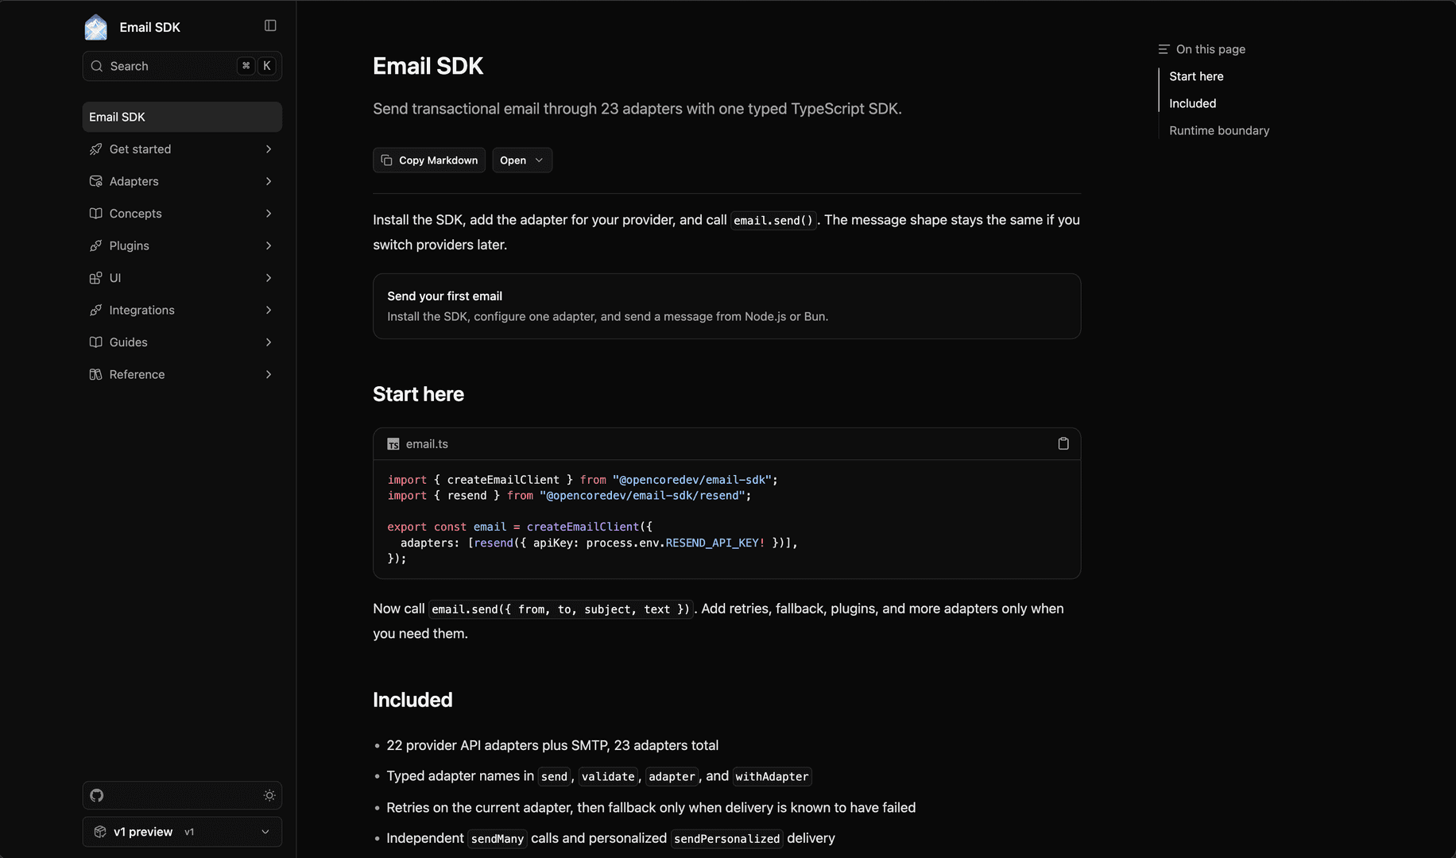Click the RESEND_API_KEY text in code
The width and height of the screenshot is (1456, 858).
[712, 543]
